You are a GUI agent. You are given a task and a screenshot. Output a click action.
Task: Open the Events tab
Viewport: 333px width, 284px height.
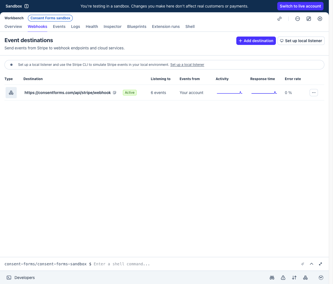point(59,27)
